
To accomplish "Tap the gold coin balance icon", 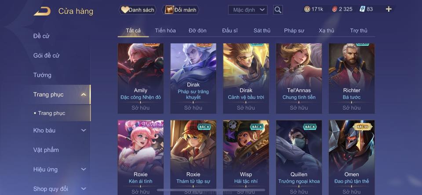I will pos(307,9).
